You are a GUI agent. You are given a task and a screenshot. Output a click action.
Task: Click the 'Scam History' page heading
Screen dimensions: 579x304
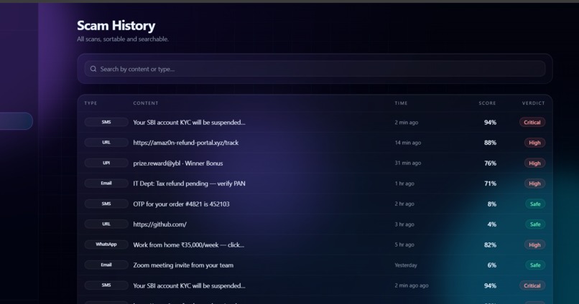(116, 25)
